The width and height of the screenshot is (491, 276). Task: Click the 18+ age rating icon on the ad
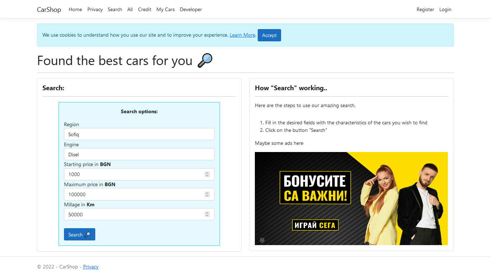[262, 240]
